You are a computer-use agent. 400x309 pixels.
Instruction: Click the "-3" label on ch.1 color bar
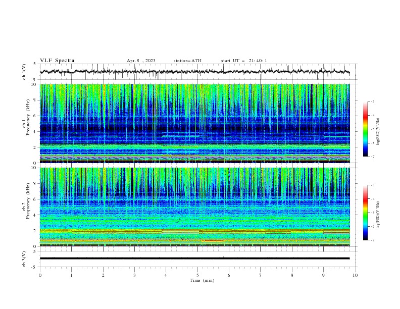click(372, 101)
